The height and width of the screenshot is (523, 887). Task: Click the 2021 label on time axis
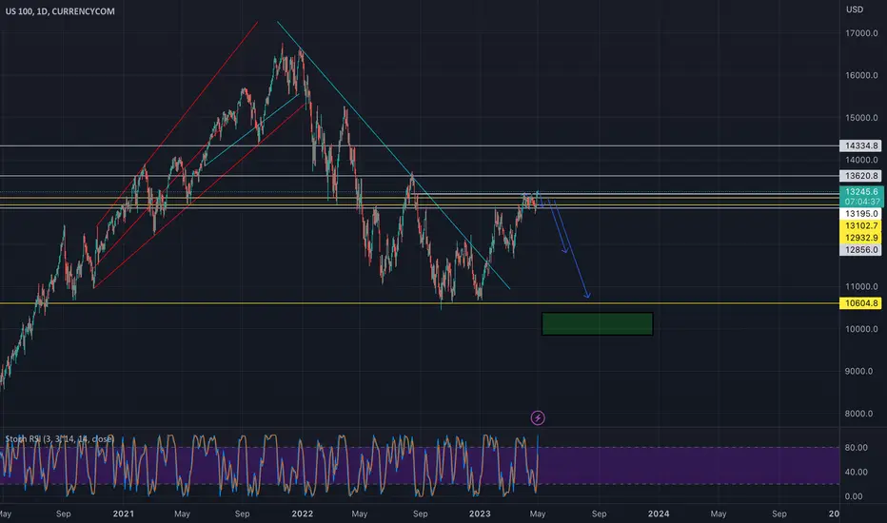pos(124,513)
